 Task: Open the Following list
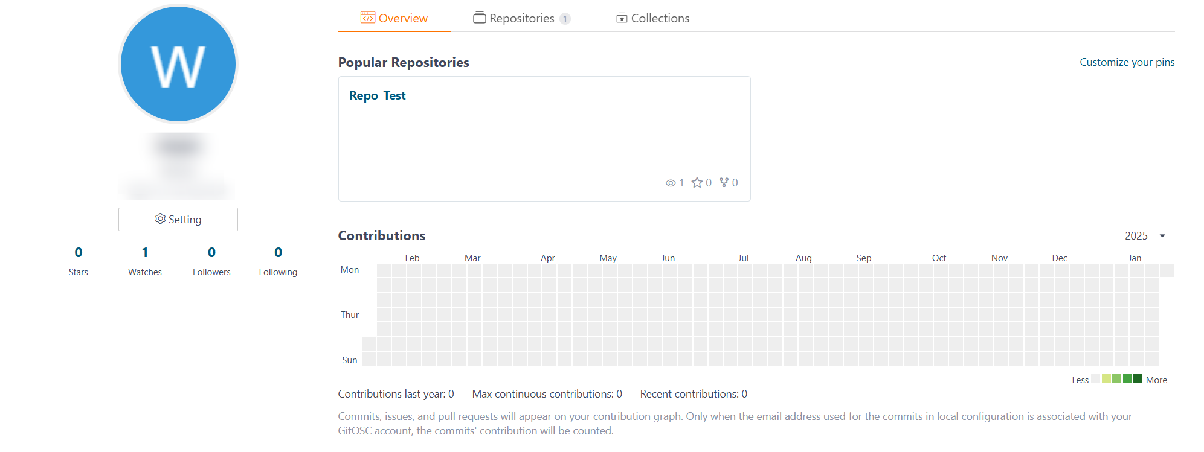point(278,261)
